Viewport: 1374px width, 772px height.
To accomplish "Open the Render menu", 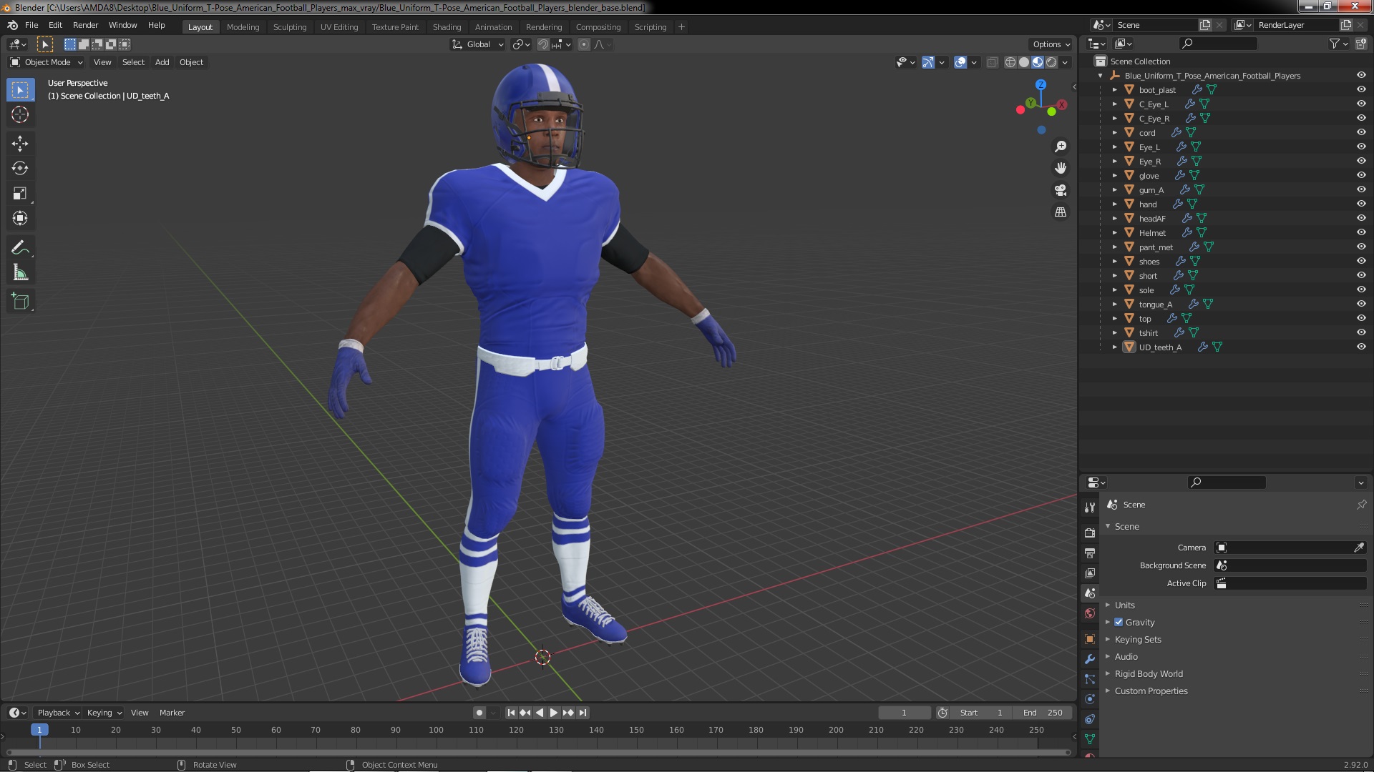I will click(x=85, y=25).
